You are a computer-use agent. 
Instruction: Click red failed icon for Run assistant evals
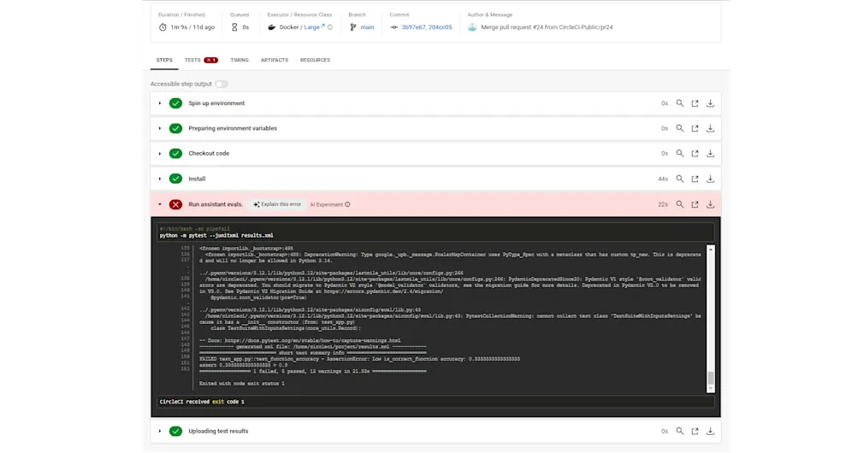tap(175, 204)
